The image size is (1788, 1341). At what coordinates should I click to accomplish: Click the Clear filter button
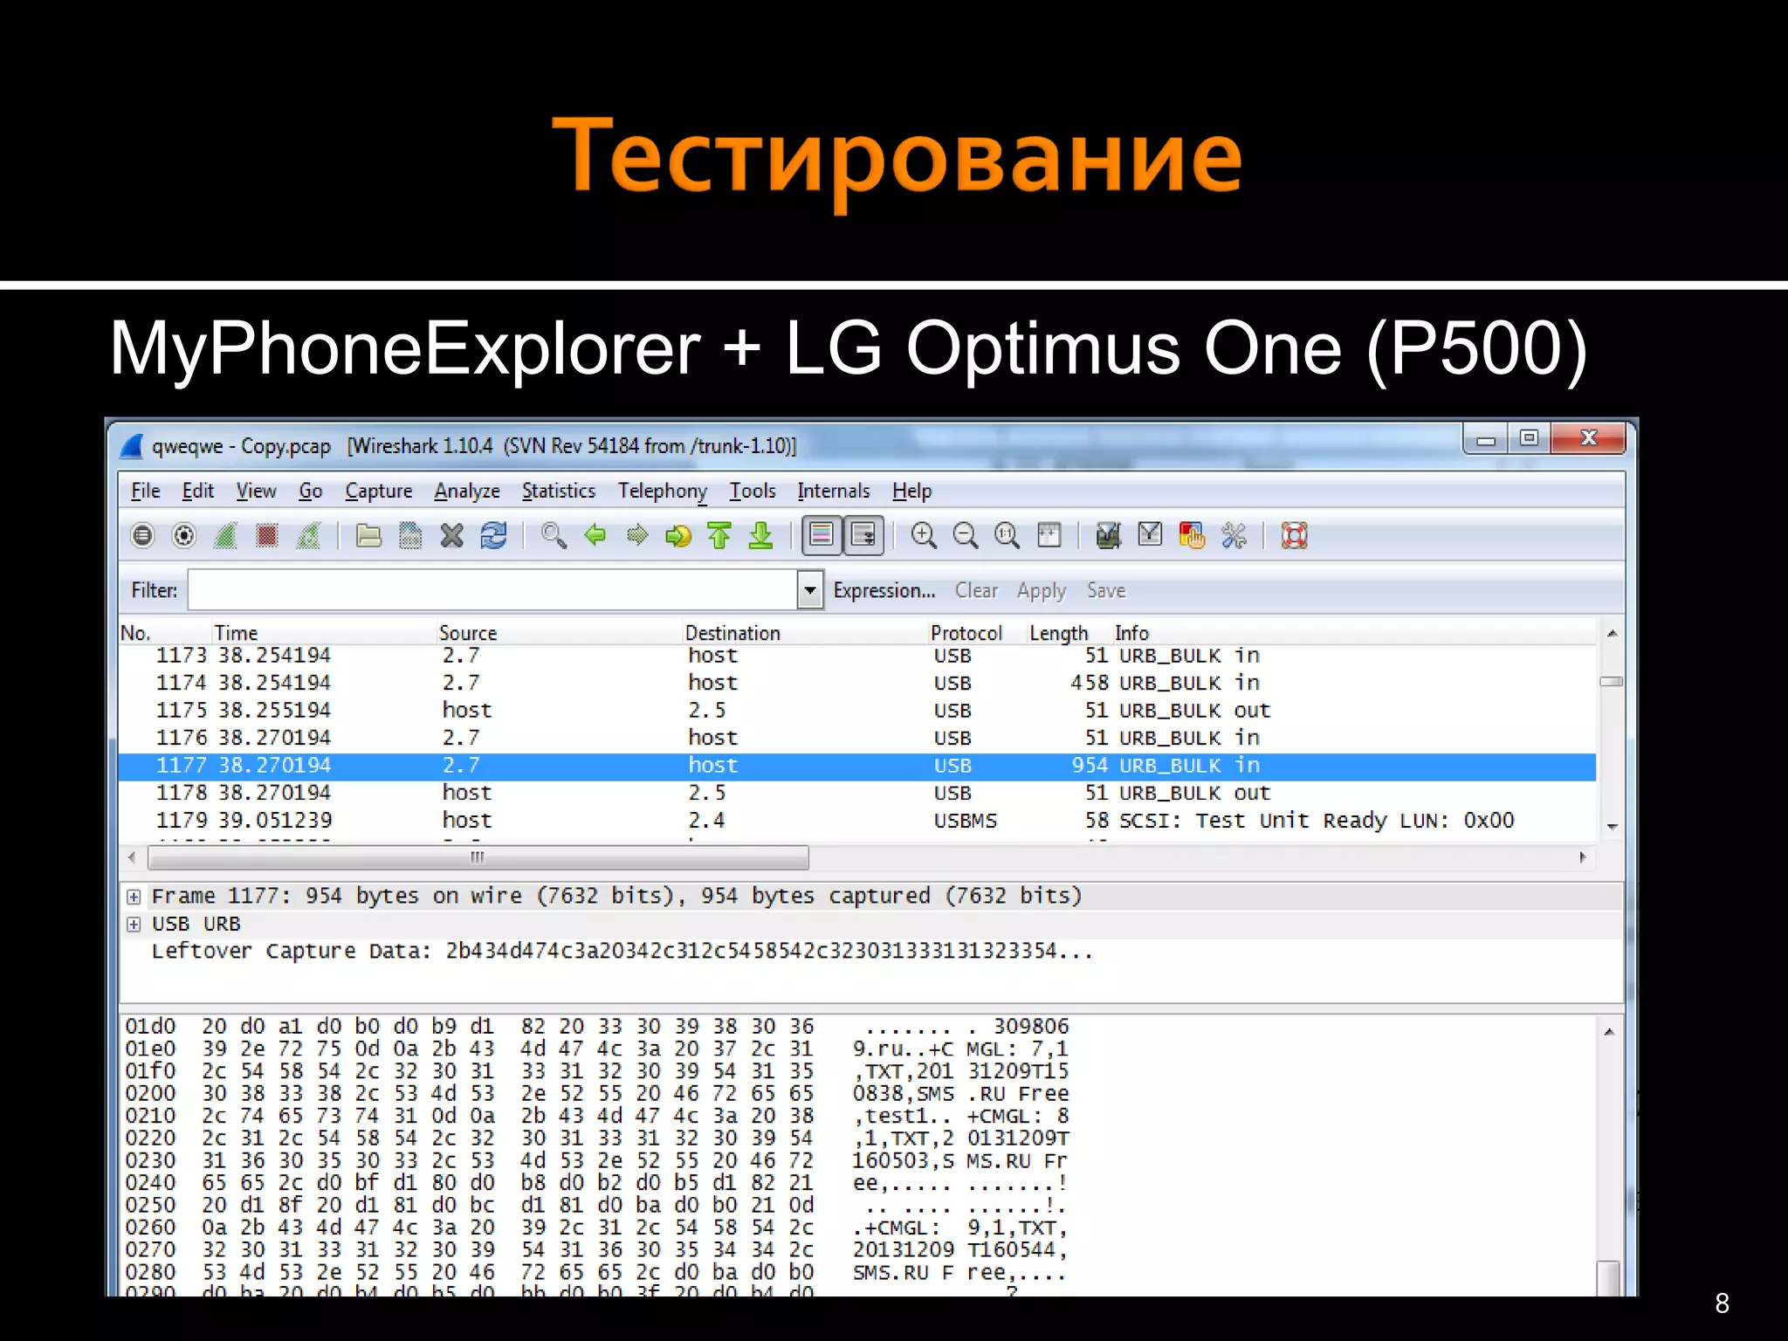(x=976, y=590)
